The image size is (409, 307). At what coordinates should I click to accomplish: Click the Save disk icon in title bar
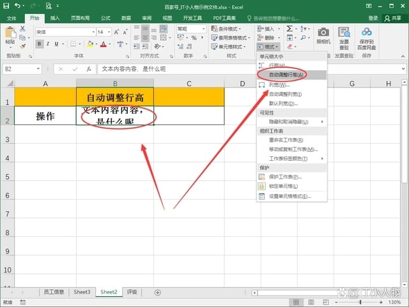(6, 6)
